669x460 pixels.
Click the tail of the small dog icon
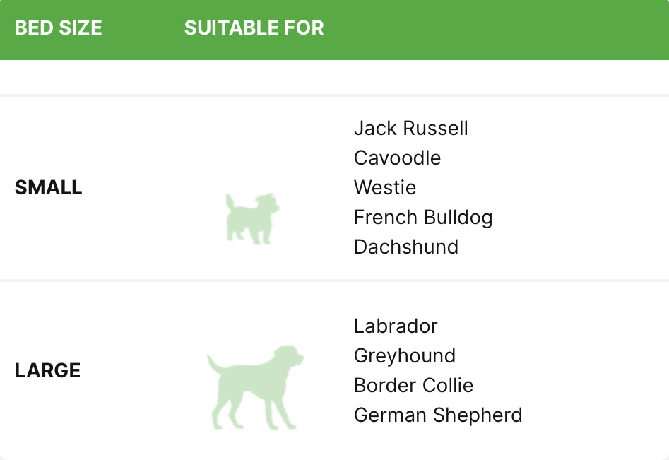click(230, 201)
